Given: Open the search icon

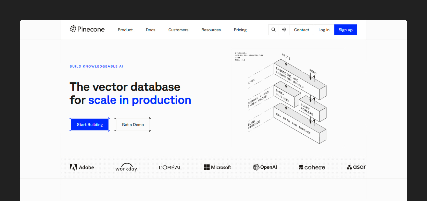Looking at the screenshot, I should (x=274, y=30).
